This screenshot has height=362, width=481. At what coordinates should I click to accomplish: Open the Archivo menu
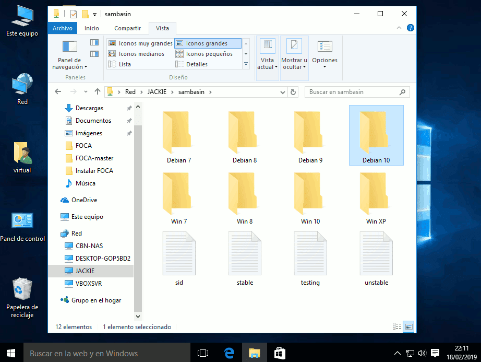pos(63,28)
